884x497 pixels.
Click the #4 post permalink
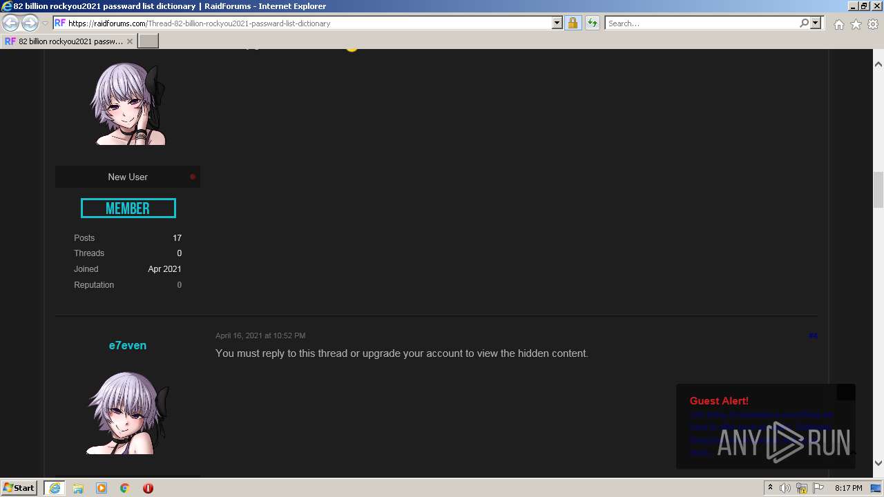(x=813, y=335)
